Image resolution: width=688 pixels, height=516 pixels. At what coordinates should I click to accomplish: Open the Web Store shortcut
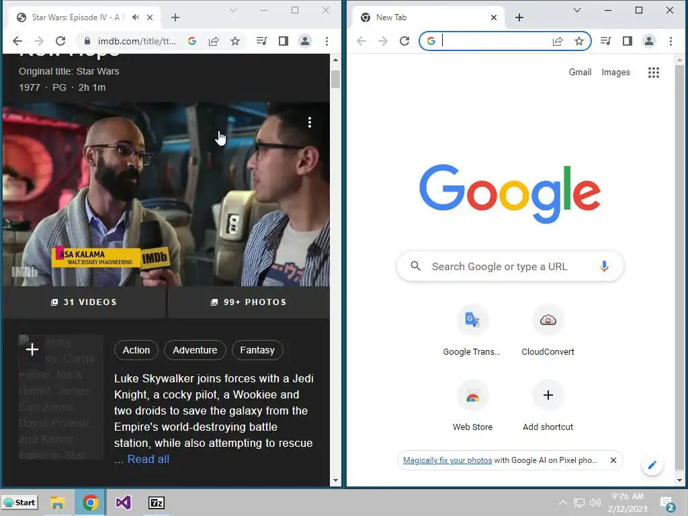(472, 406)
